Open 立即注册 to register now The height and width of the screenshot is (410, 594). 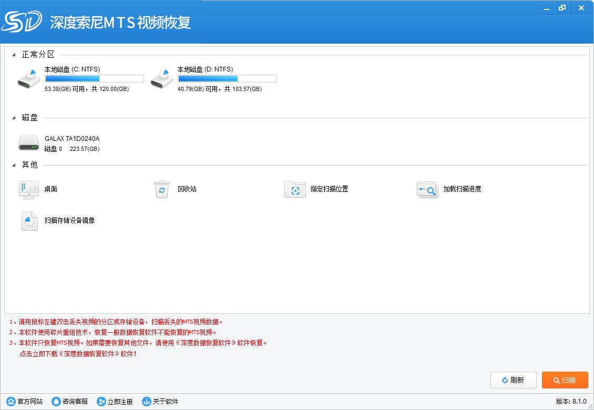(115, 402)
